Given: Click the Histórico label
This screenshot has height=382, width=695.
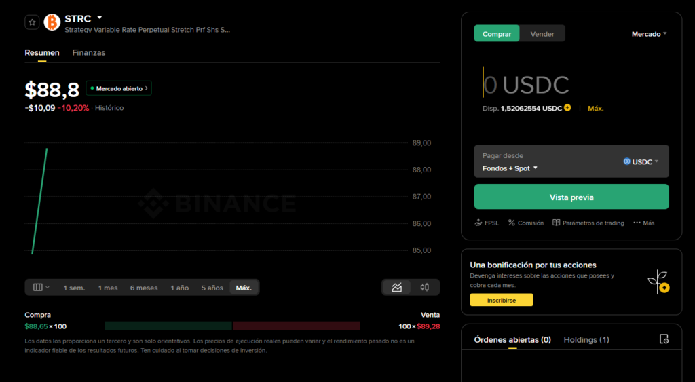Looking at the screenshot, I should pos(109,108).
